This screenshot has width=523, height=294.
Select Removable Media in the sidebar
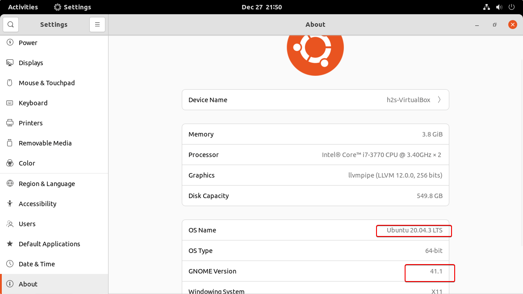(x=54, y=143)
